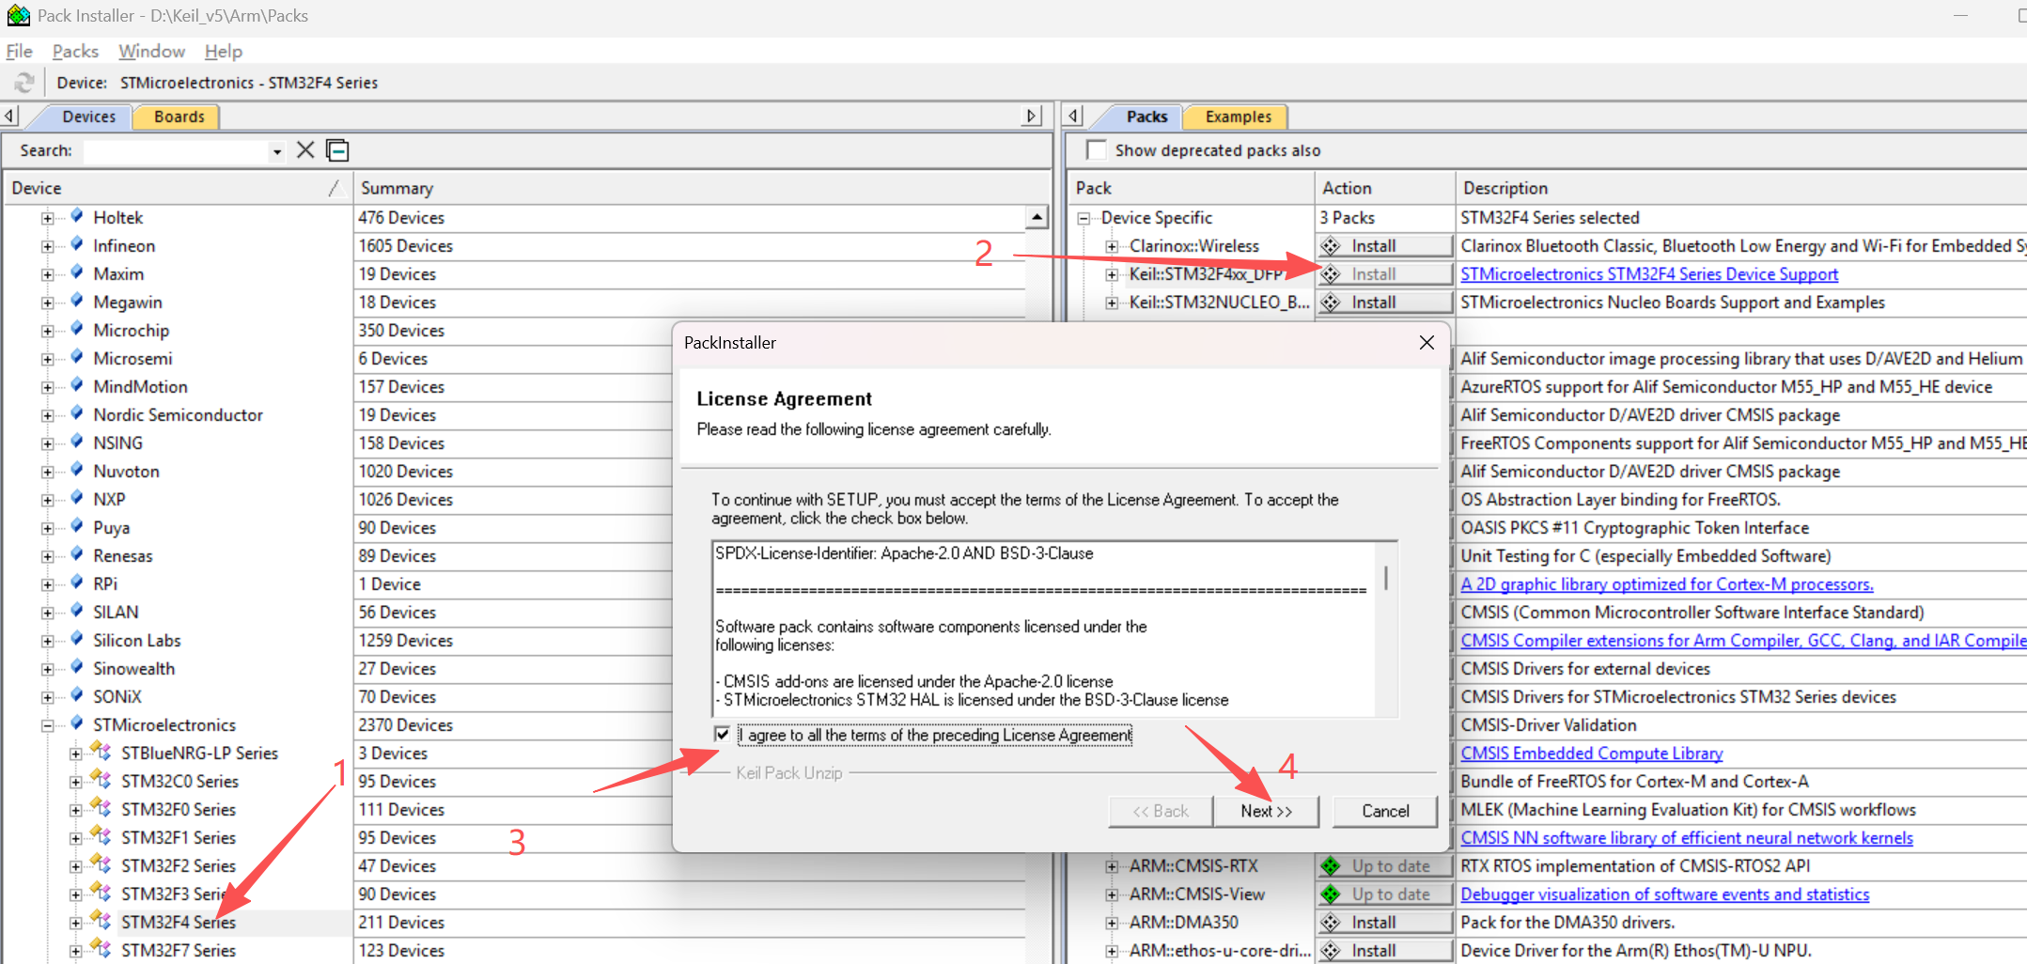Click the diamond icon beside STMicroelectronics
The image size is (2027, 964).
click(77, 723)
